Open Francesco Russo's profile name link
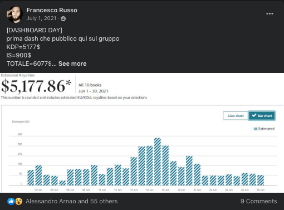This screenshot has width=284, height=210. [52, 10]
